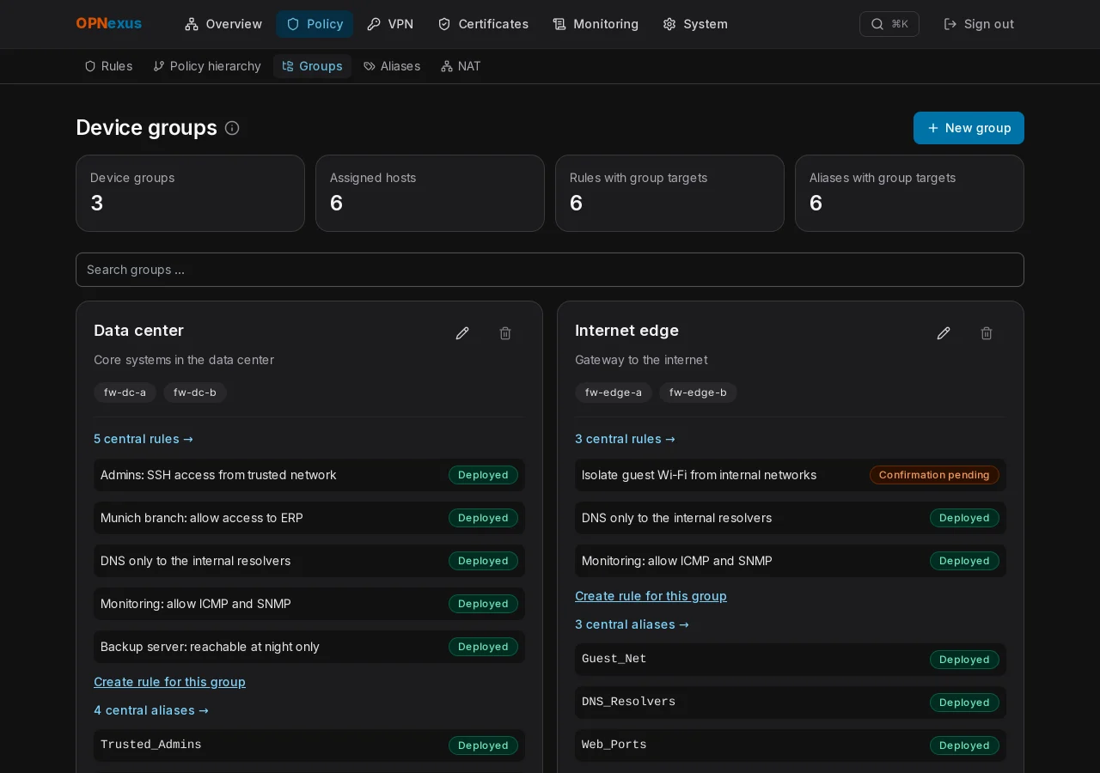Select the Munich branch ERP rule row
Image resolution: width=1100 pixels, height=773 pixels.
[x=309, y=518]
